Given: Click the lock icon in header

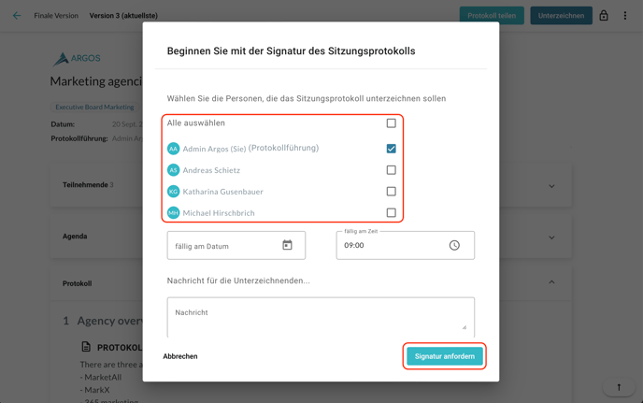Looking at the screenshot, I should pos(604,16).
